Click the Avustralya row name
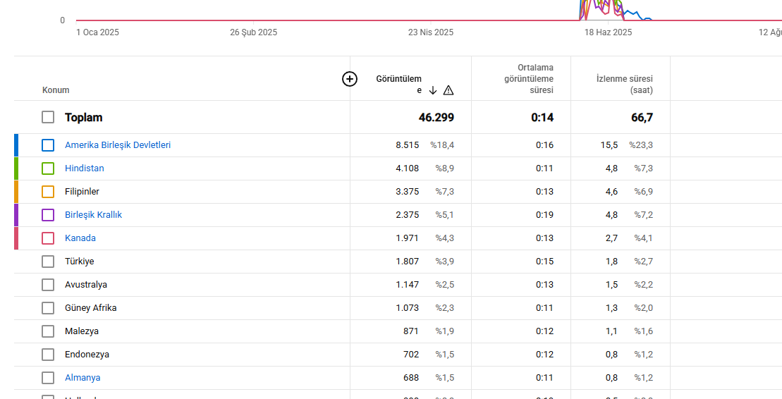The width and height of the screenshot is (782, 399). point(86,285)
